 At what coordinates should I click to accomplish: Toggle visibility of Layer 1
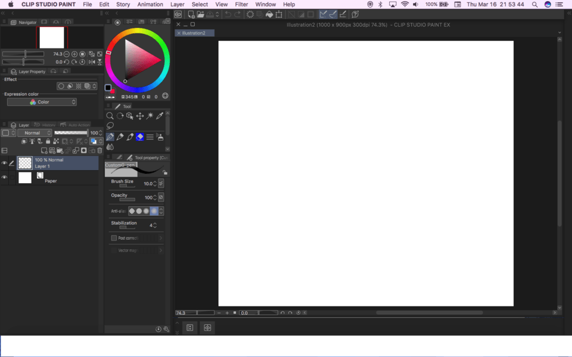[4, 162]
